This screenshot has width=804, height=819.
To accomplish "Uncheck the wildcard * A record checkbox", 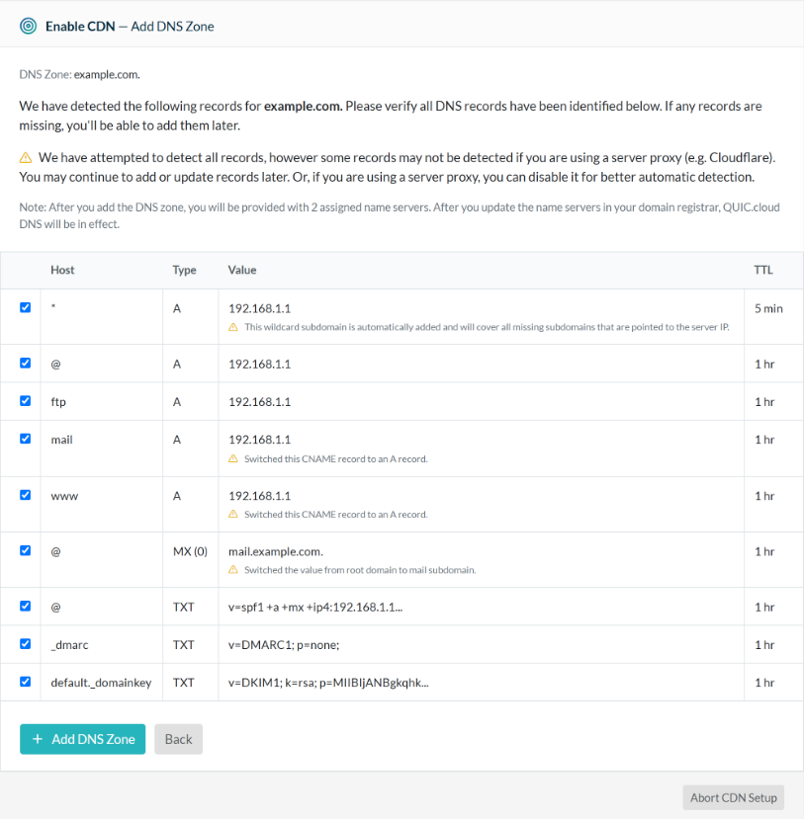I will 25,307.
